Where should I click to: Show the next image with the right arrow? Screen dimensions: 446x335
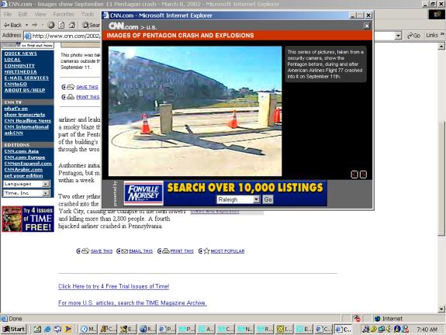pos(363,174)
